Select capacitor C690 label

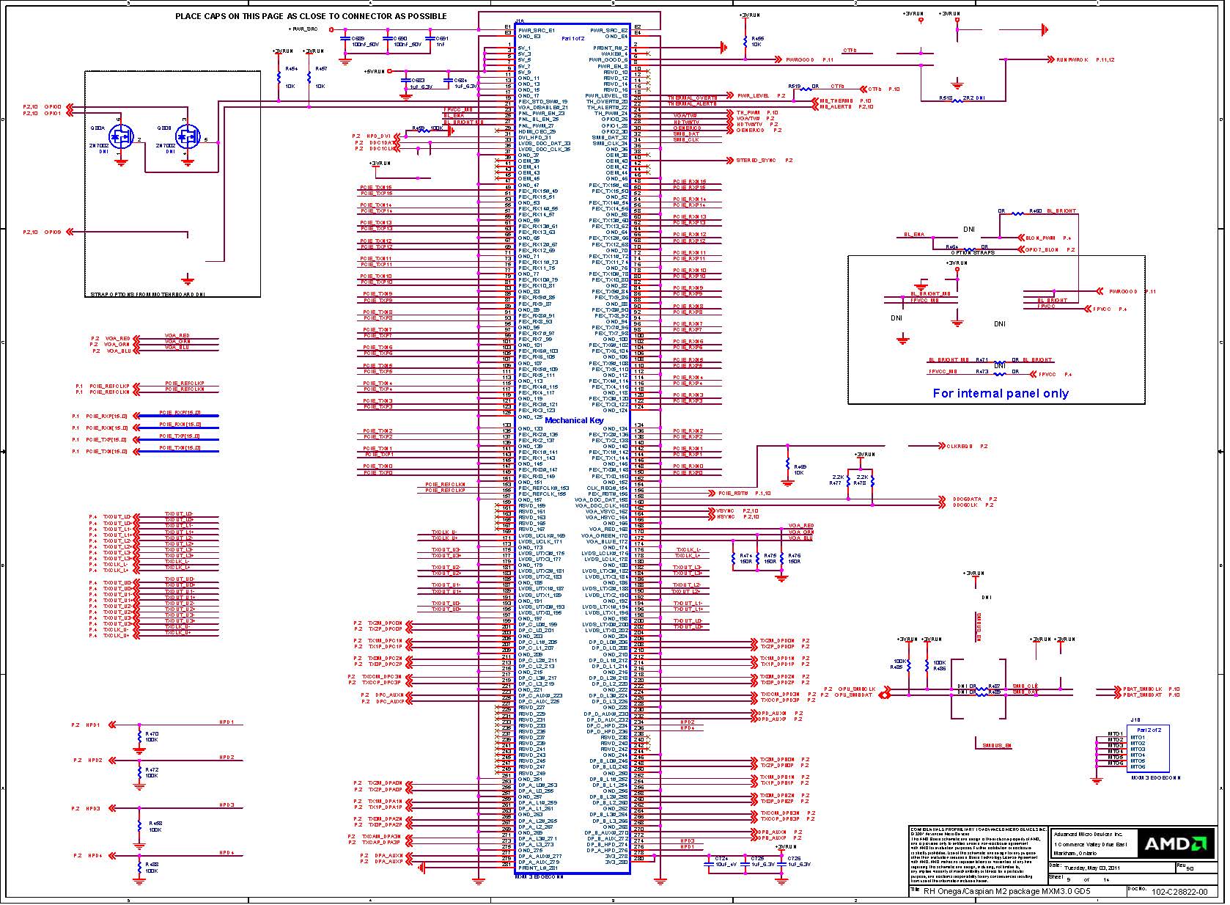pos(400,38)
